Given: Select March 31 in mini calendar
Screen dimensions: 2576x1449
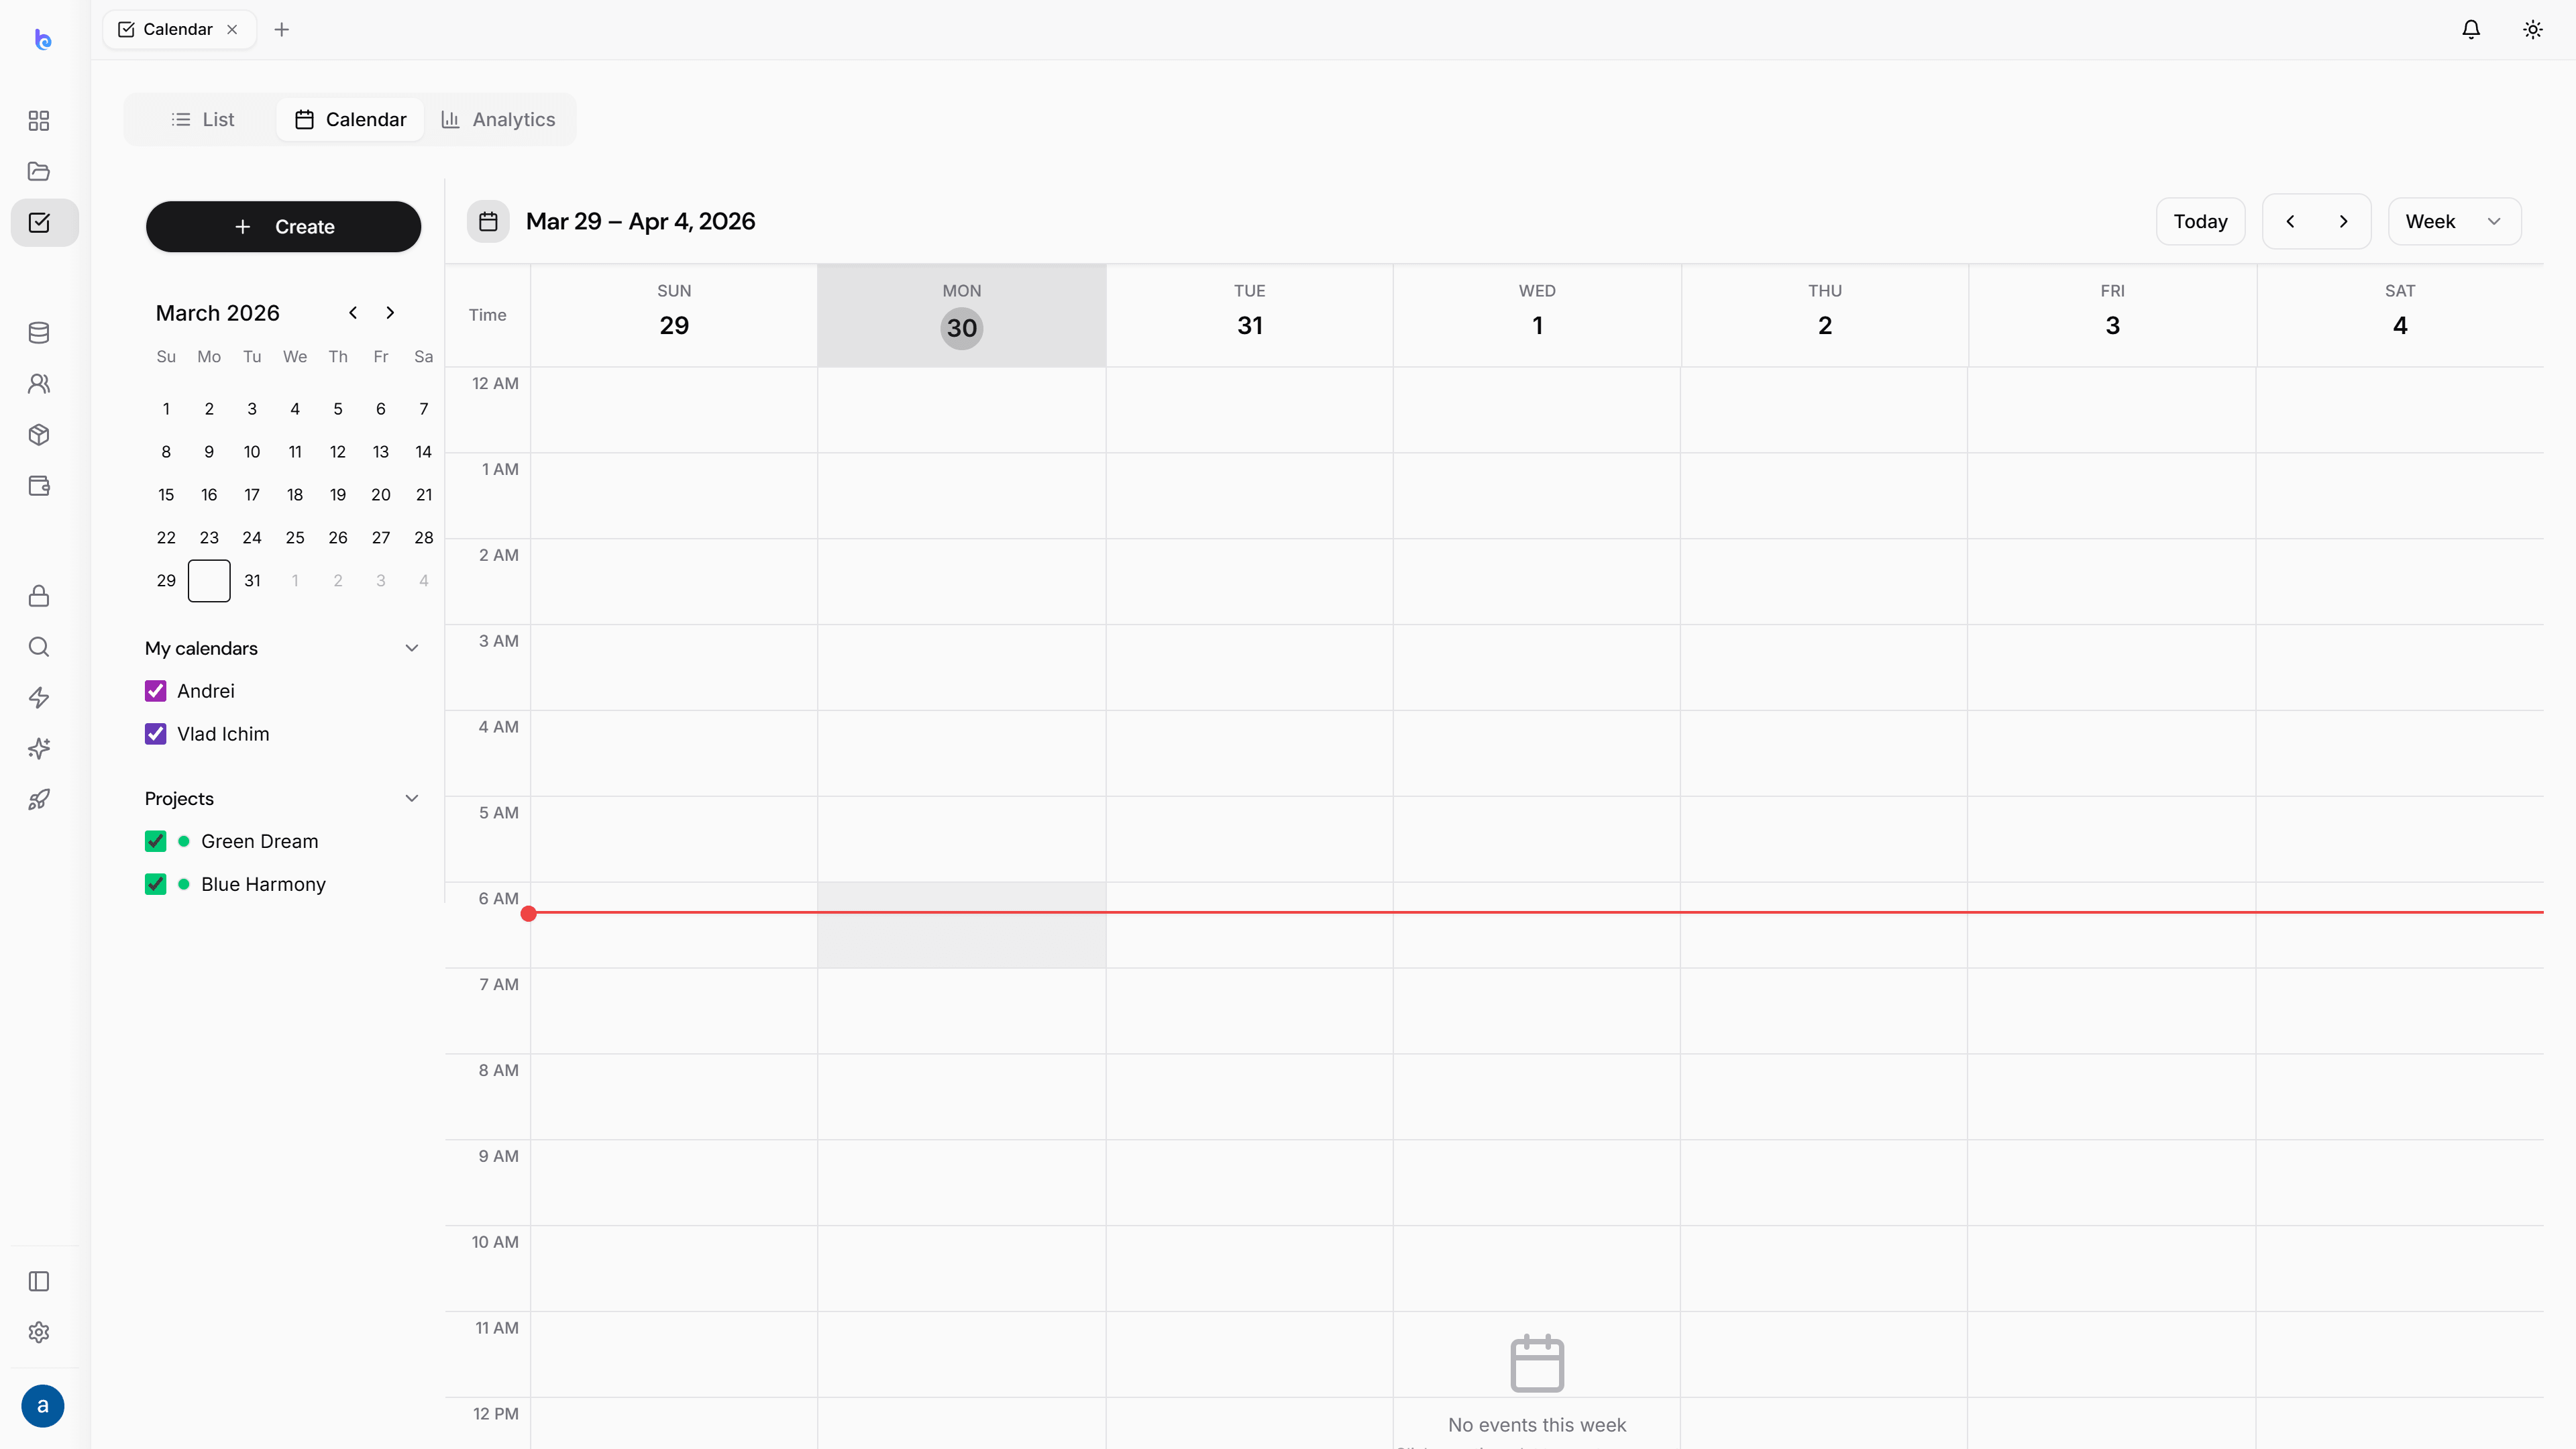Looking at the screenshot, I should (x=252, y=581).
